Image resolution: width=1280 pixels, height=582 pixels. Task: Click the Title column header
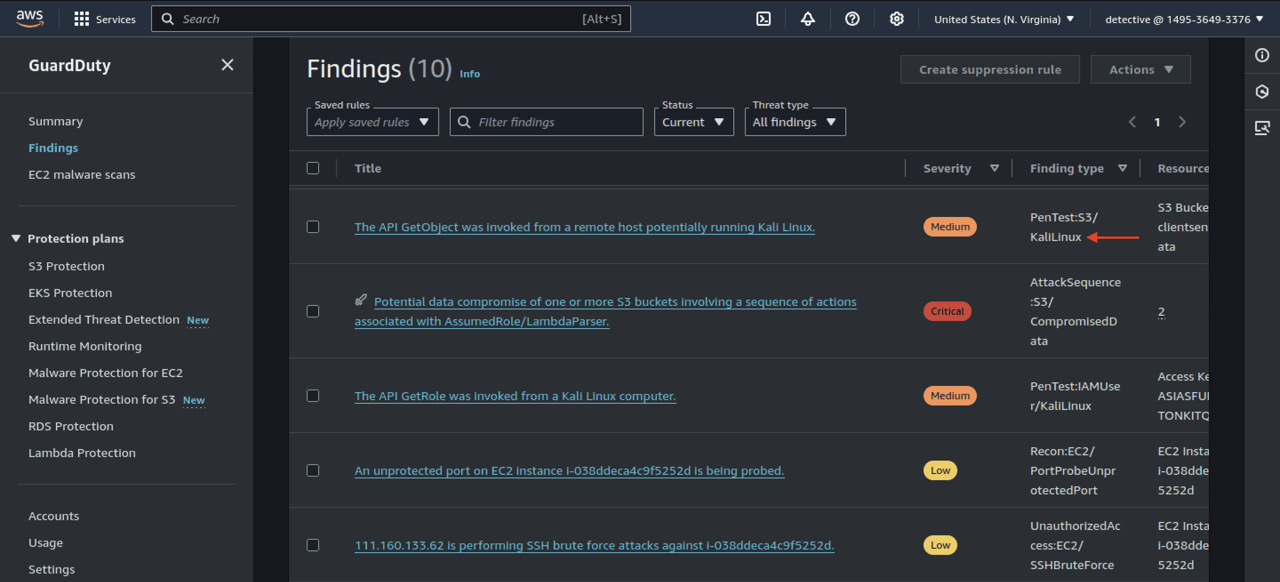tap(368, 169)
